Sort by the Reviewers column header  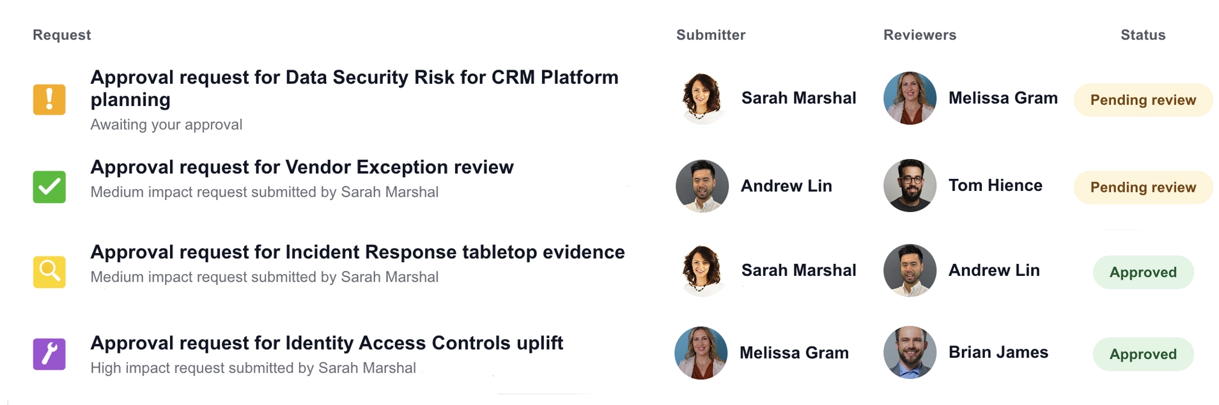pyautogui.click(x=920, y=35)
